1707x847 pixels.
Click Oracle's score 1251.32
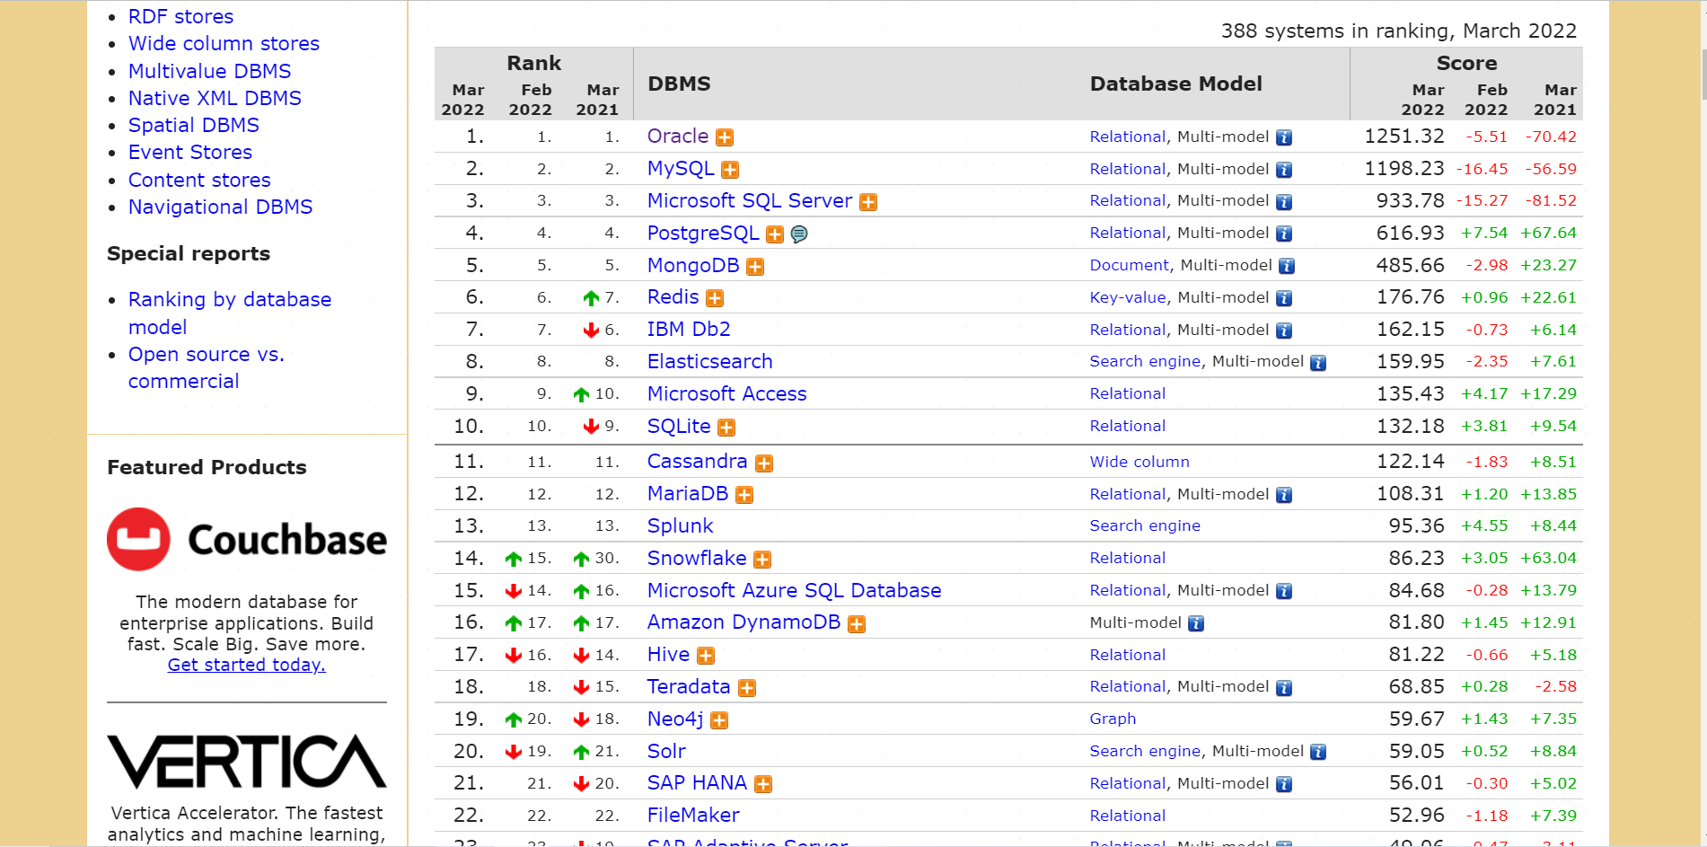click(x=1404, y=136)
